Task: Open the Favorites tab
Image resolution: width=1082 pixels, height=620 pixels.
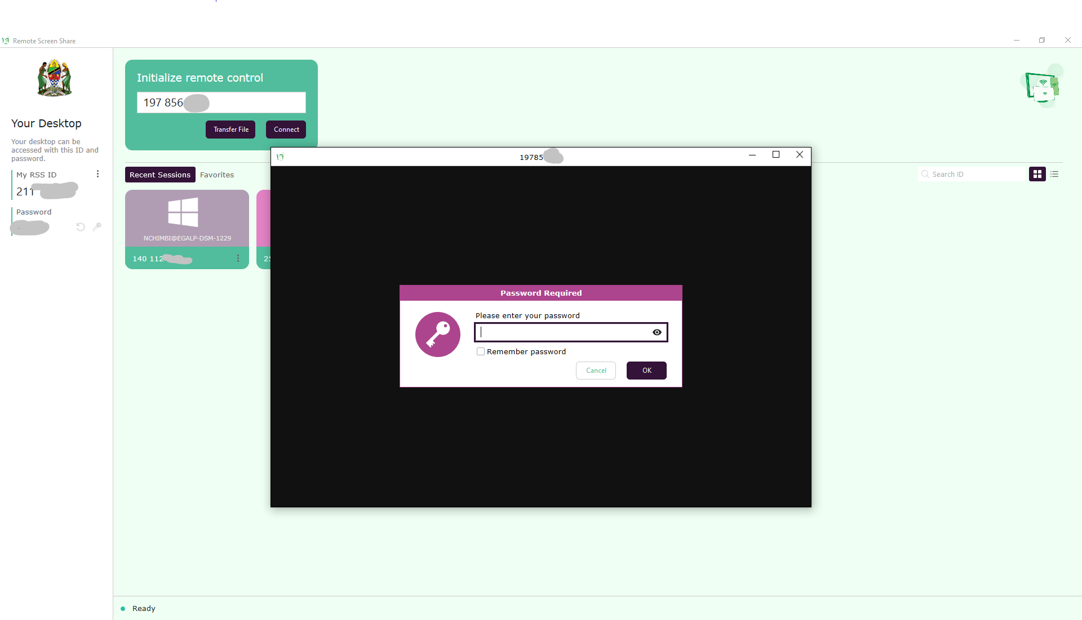Action: [x=216, y=175]
